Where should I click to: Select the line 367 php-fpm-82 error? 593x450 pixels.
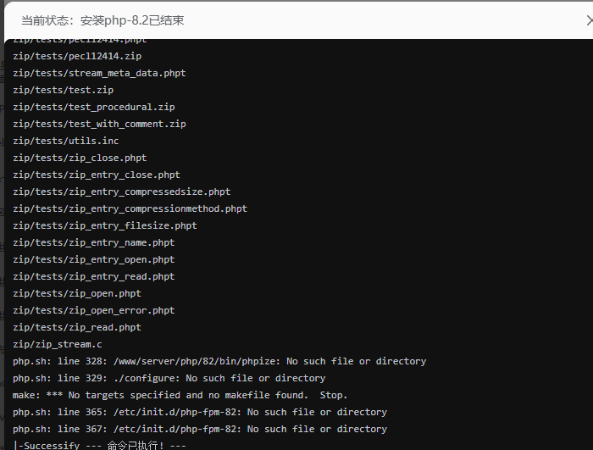pyautogui.click(x=200, y=429)
